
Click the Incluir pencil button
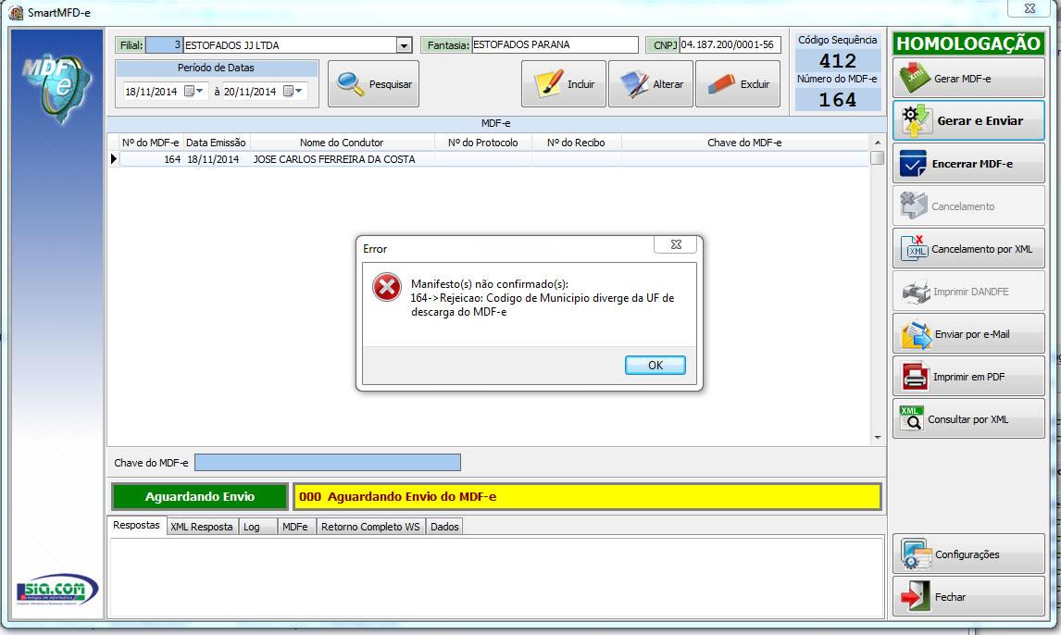[563, 84]
